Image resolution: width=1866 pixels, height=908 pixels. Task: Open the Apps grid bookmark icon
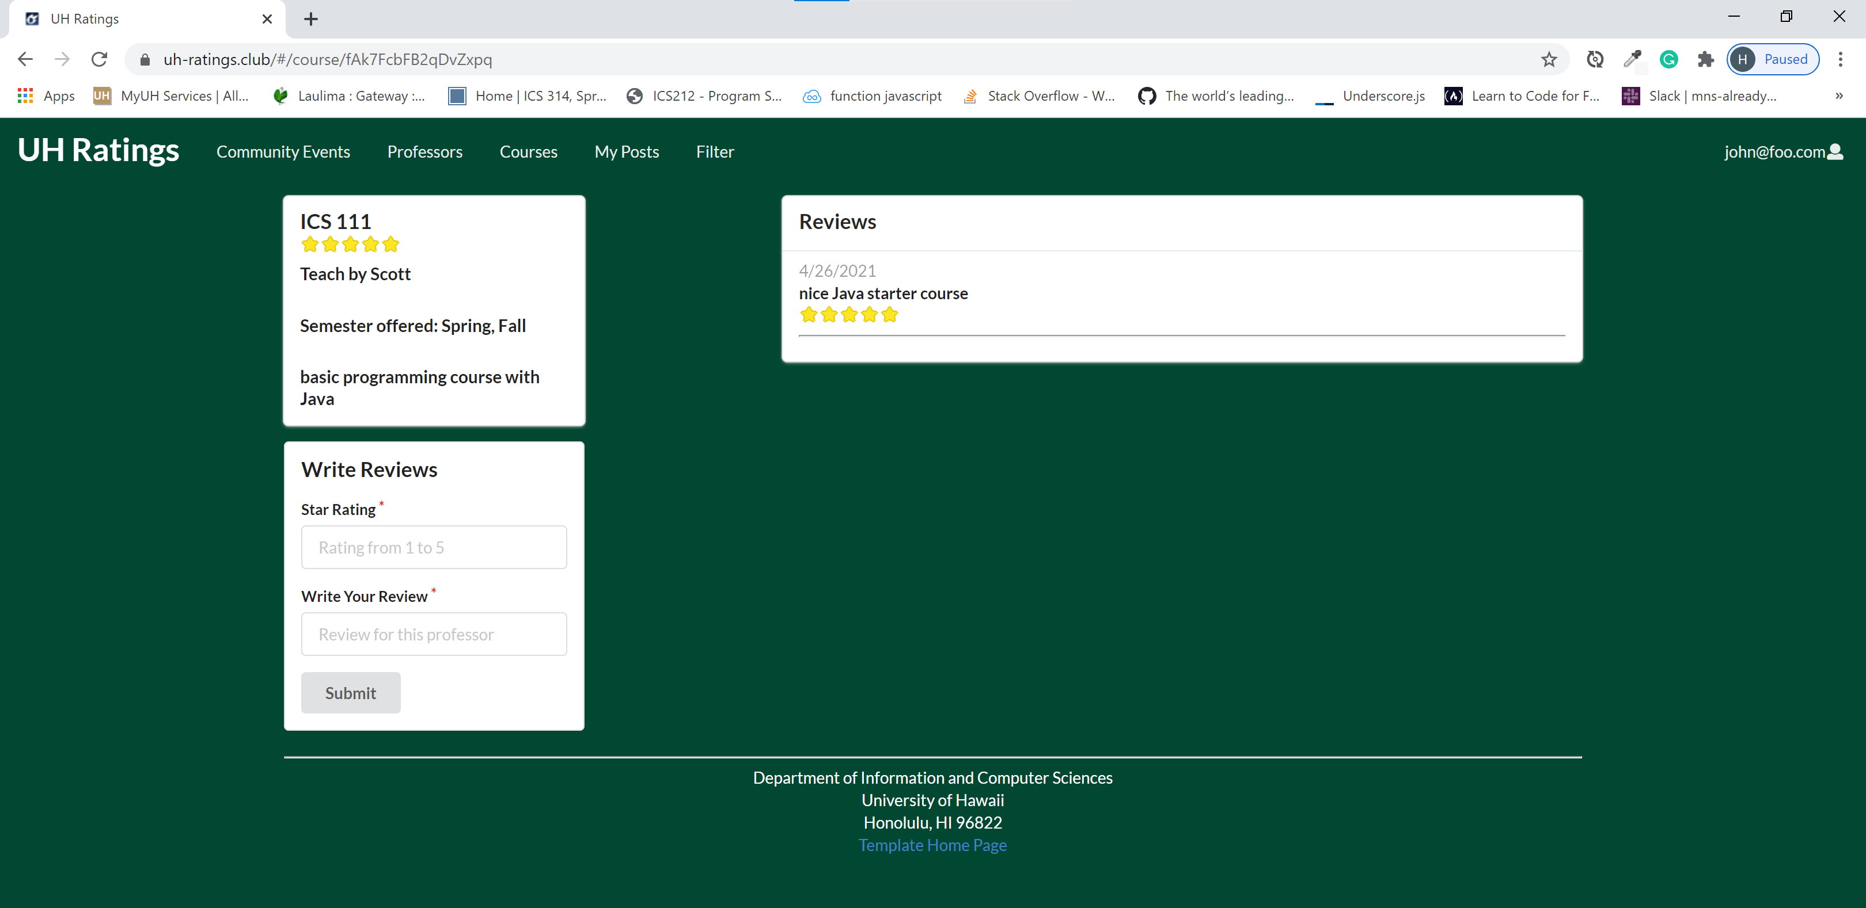[25, 96]
